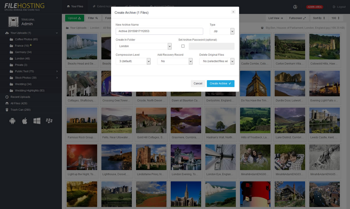Click the 'Fells, Near Ullswater...' file name
Screen dimensions: 350x209
click(116, 137)
